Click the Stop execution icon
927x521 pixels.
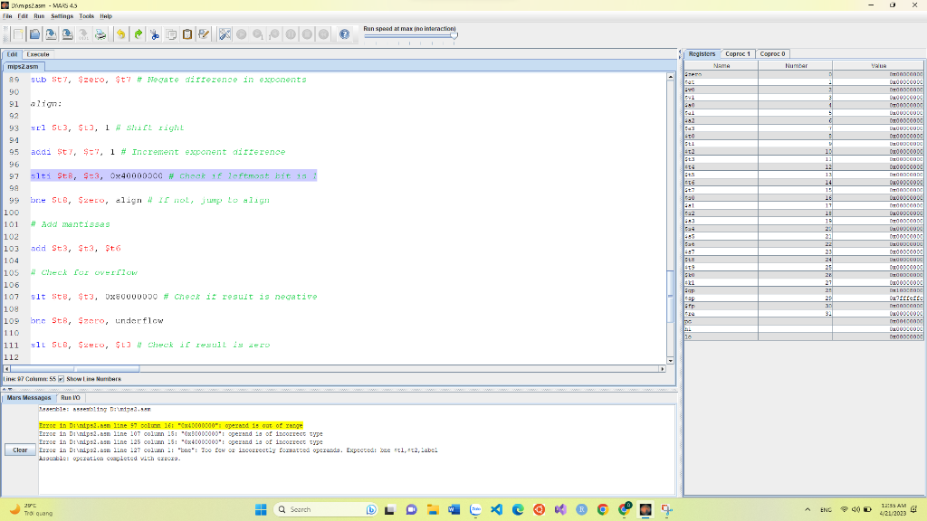point(308,34)
